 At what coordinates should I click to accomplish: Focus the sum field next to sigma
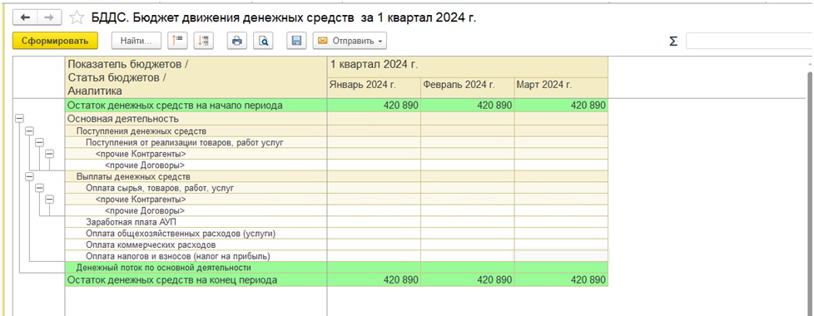pos(750,41)
